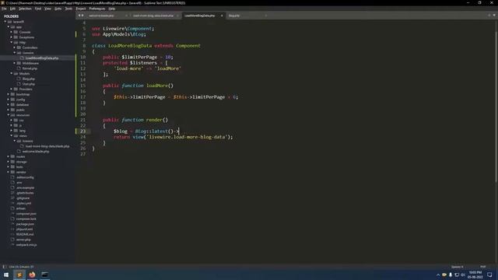
Task: Open Sublime Text from the taskbar
Action: (x=19, y=275)
